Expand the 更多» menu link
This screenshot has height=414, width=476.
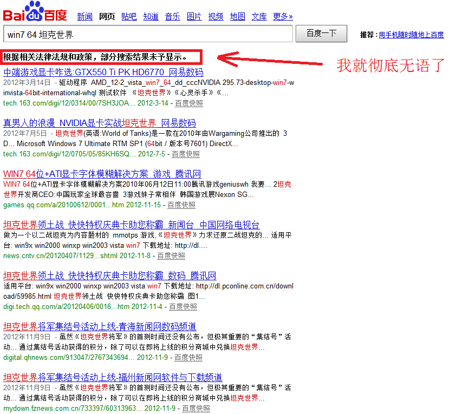(283, 16)
